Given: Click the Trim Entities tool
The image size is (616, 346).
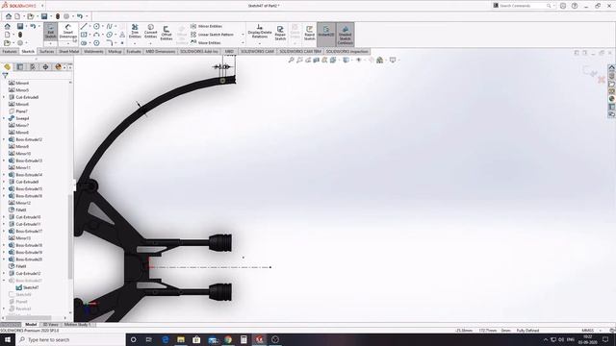Looking at the screenshot, I should [x=135, y=31].
